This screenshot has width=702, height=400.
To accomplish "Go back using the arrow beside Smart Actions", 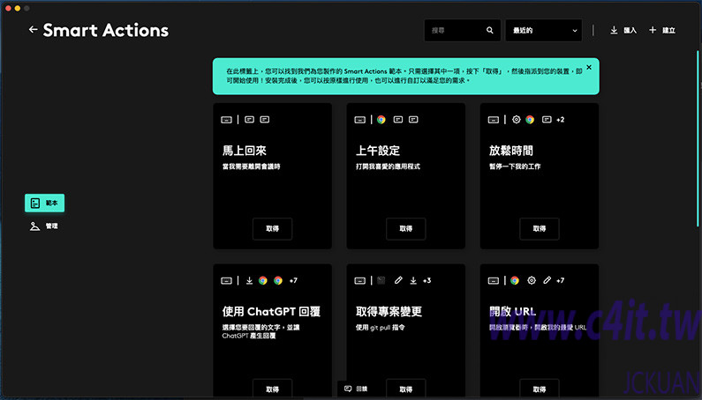I will coord(33,29).
